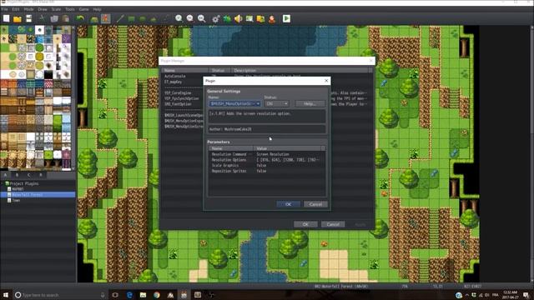The image size is (534, 300).
Task: Open the Game menu
Action: pyautogui.click(x=83, y=9)
